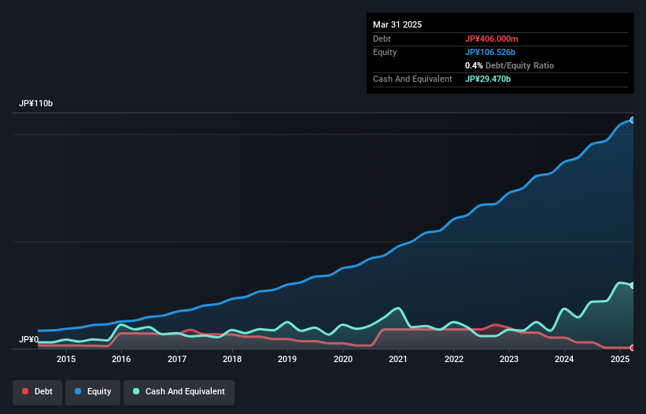Click the JP¥106.526b equity value
The height and width of the screenshot is (414, 646).
[490, 52]
